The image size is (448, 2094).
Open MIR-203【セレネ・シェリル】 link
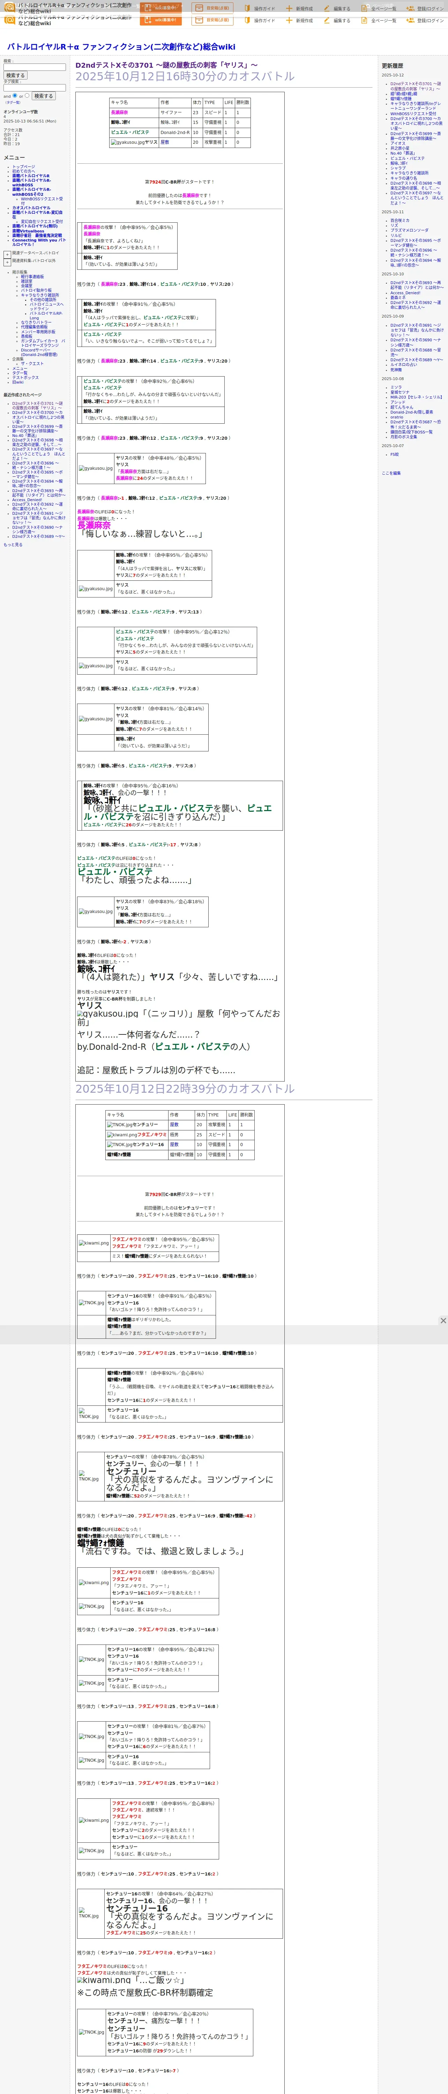click(x=416, y=397)
